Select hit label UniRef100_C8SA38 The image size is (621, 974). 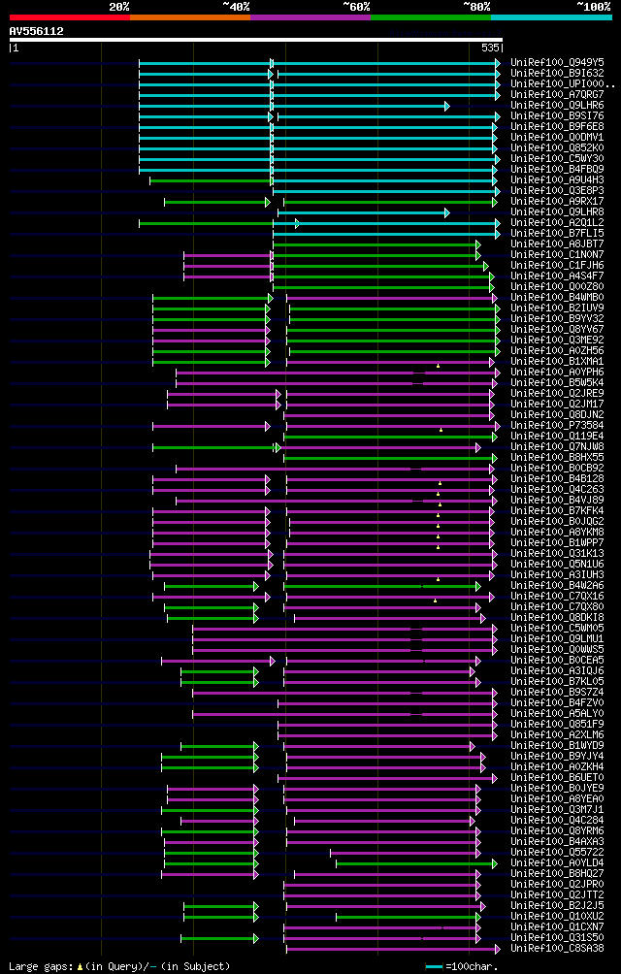point(557,949)
